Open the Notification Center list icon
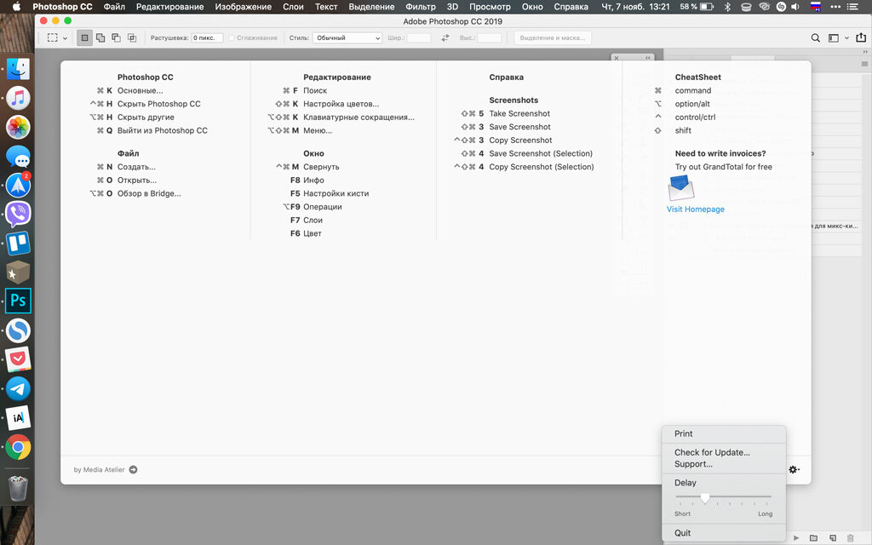The width and height of the screenshot is (872, 545). point(852,7)
